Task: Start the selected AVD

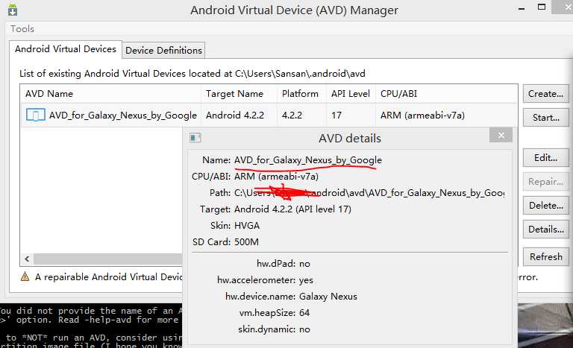Action: [x=545, y=118]
